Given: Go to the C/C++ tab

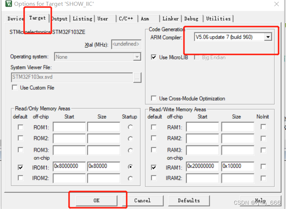Looking at the screenshot, I should [x=126, y=18].
